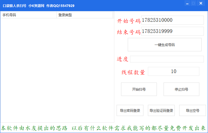Click the 结束号码 end number input field

[x=172, y=31]
